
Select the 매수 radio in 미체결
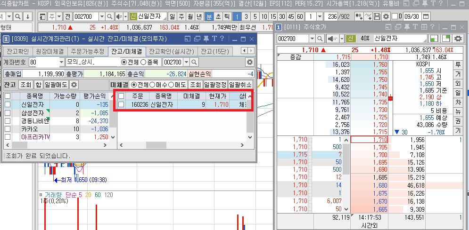pyautogui.click(x=152, y=85)
